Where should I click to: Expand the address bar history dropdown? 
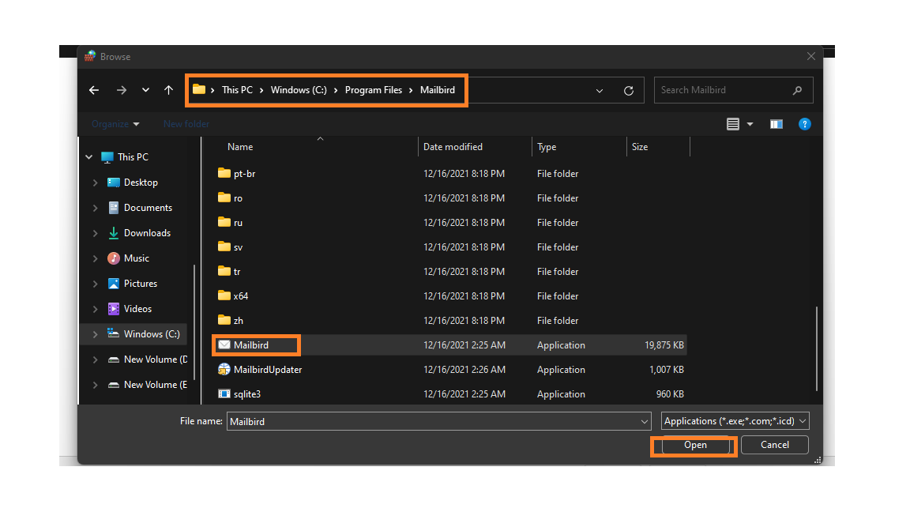point(600,91)
